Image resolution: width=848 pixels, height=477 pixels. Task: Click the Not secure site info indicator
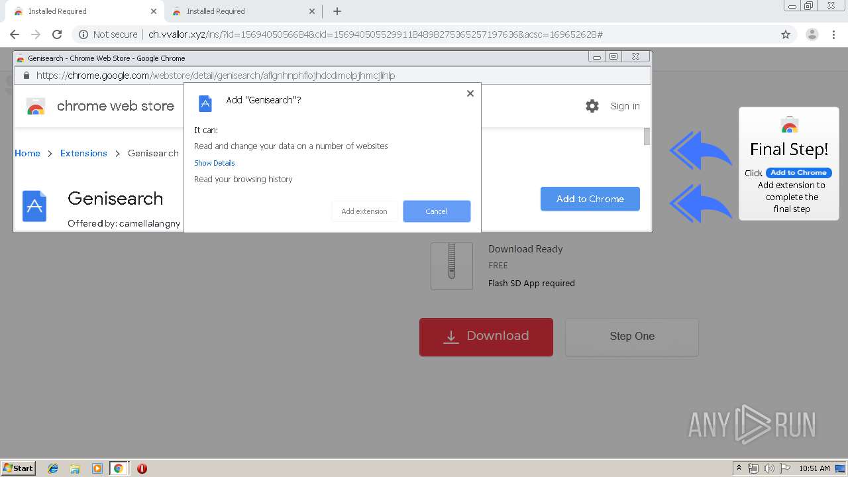109,34
